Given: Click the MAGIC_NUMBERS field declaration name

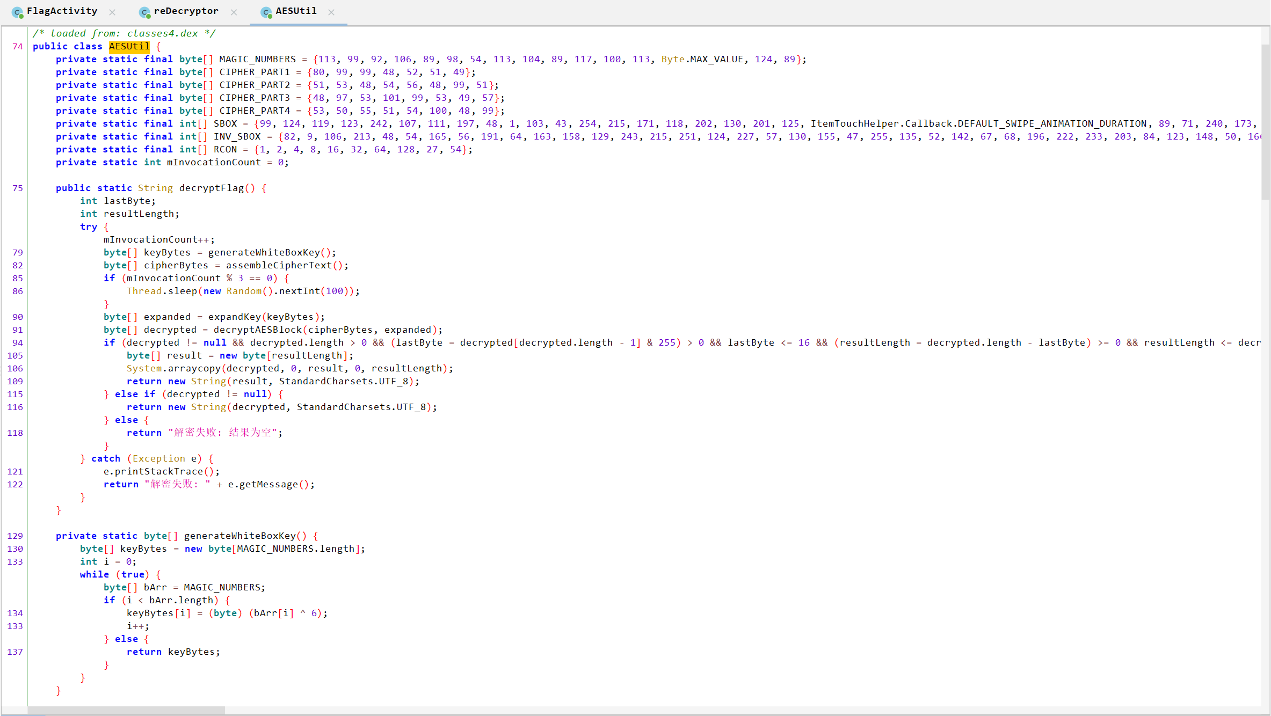Looking at the screenshot, I should 257,59.
